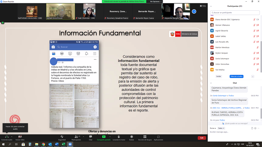Screen dimensions: 262x147
Task: Open chat more options ellipsis
Action: click(258, 128)
